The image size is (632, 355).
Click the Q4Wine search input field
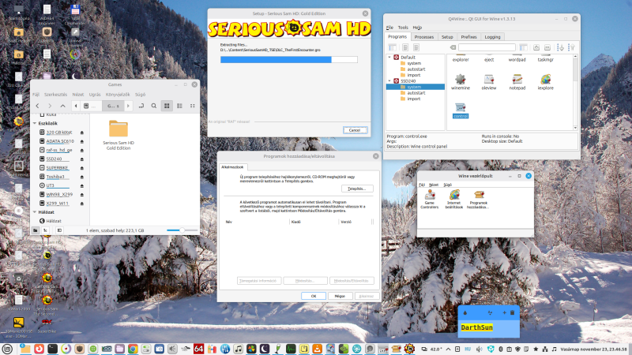tap(487, 47)
